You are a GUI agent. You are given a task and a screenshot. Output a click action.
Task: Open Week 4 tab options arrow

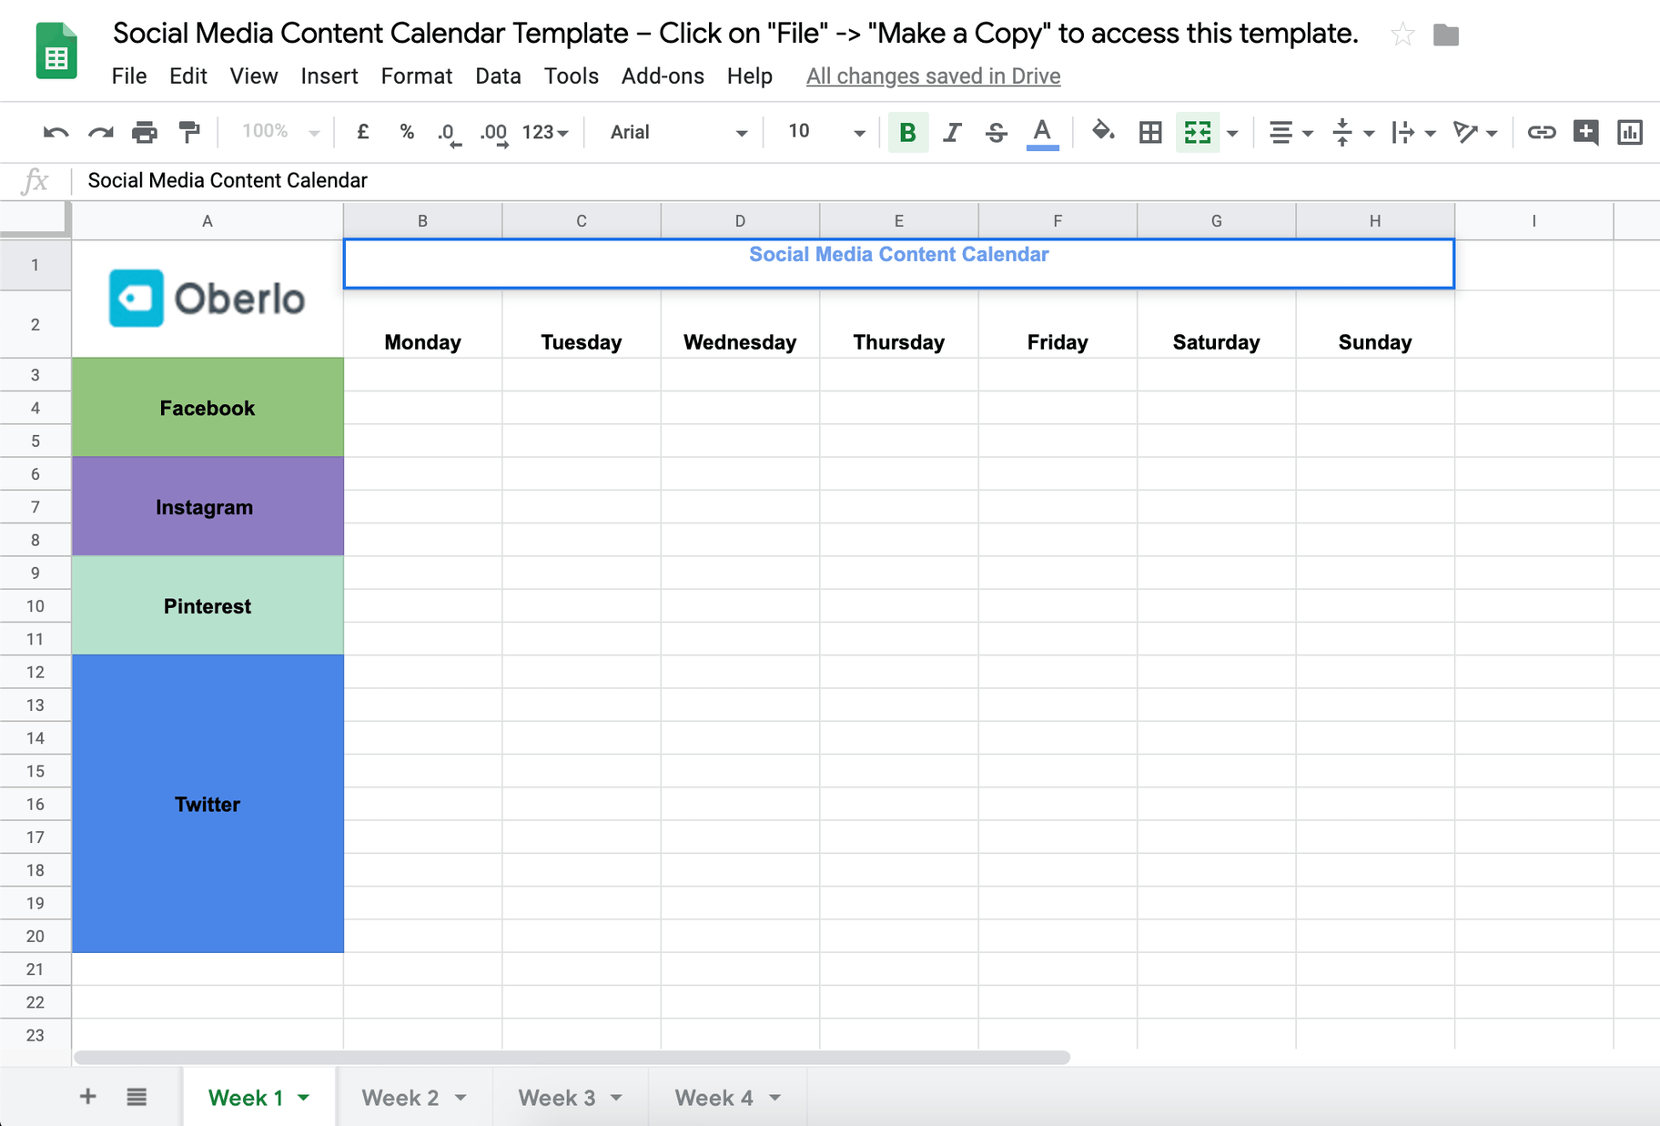coord(774,1098)
